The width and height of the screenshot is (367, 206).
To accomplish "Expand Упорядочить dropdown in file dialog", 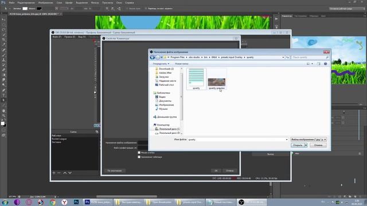I will (x=161, y=64).
